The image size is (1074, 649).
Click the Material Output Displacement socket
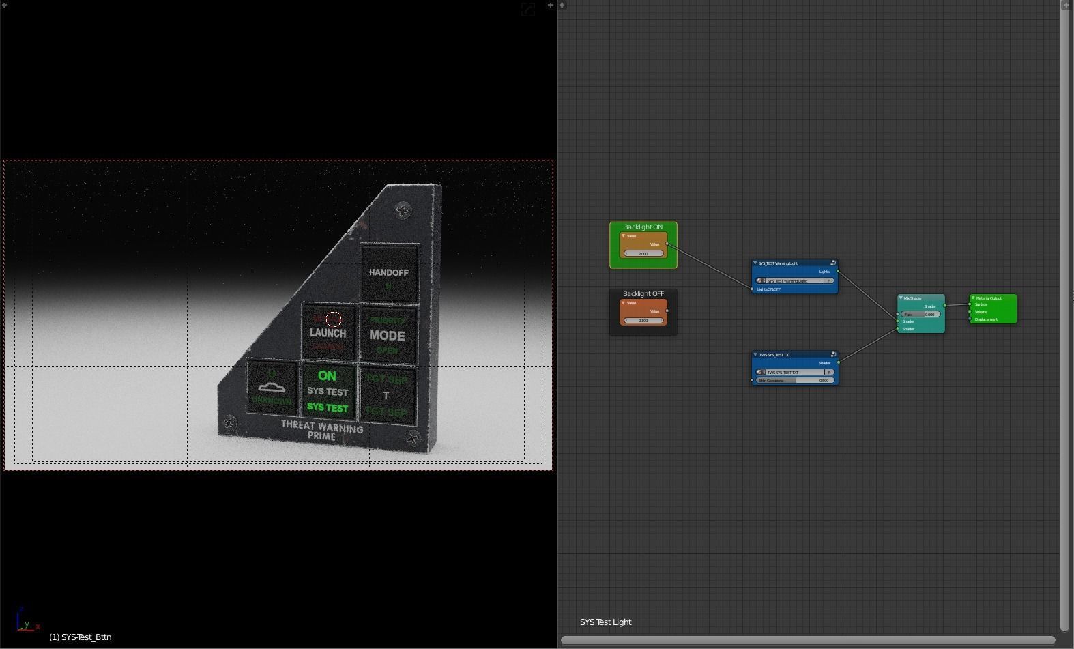coord(970,319)
